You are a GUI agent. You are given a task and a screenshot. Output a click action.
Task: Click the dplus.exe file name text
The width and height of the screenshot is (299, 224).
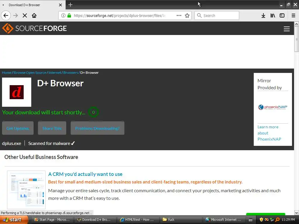11,143
